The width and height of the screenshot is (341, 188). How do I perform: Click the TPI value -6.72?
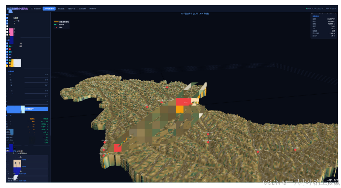[x=333, y=29]
